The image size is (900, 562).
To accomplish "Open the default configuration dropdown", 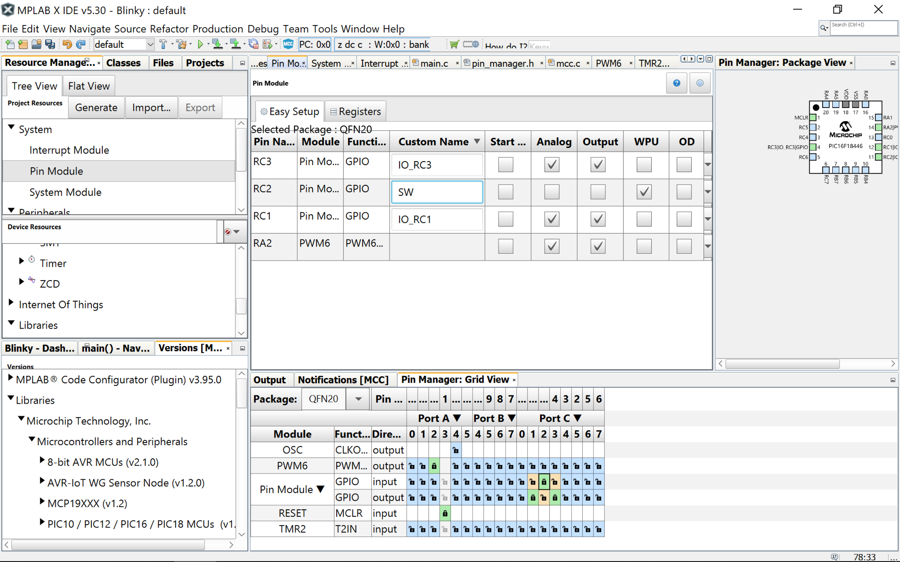I will [150, 45].
